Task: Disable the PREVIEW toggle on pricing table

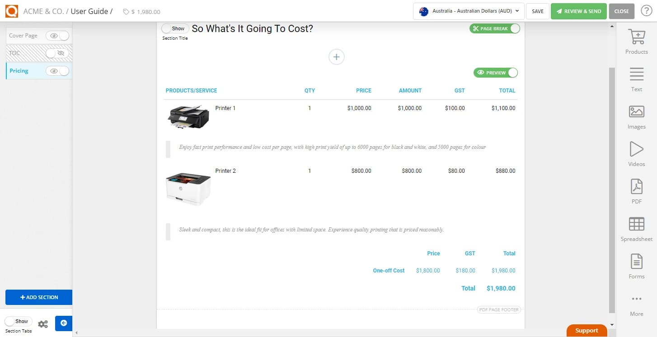Action: pos(512,73)
